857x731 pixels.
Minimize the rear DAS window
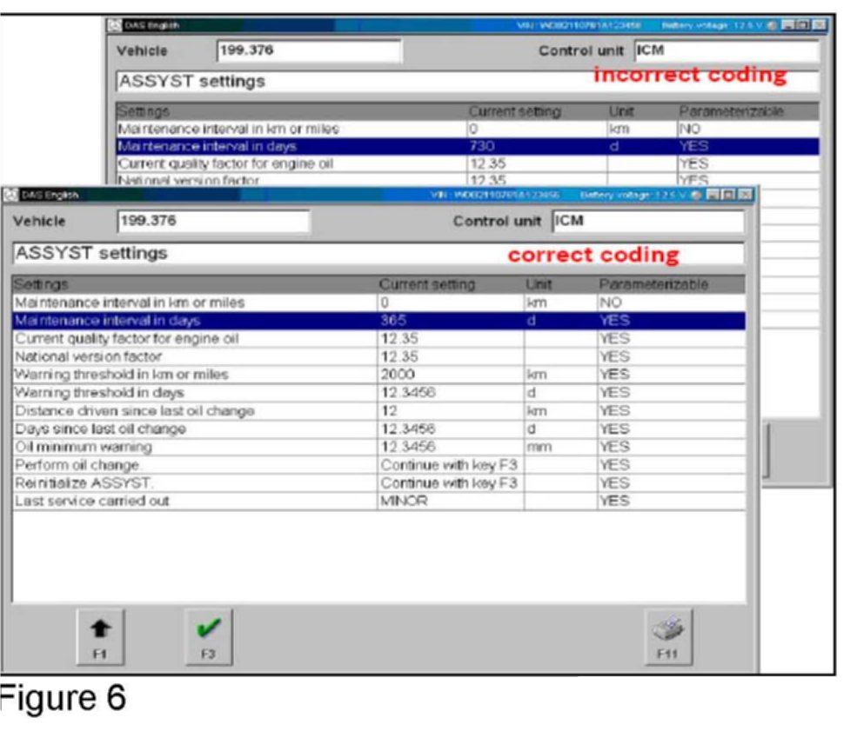click(789, 25)
